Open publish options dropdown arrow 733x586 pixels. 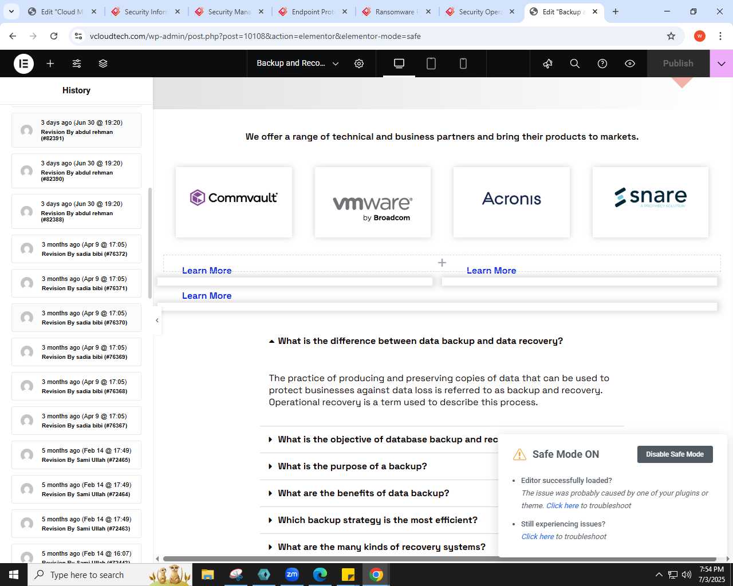(722, 64)
